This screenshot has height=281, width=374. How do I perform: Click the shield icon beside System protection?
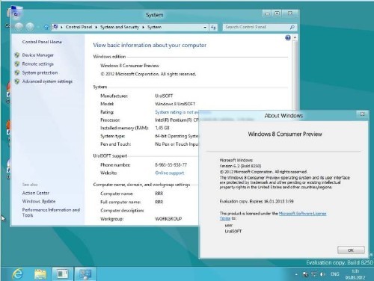17,72
